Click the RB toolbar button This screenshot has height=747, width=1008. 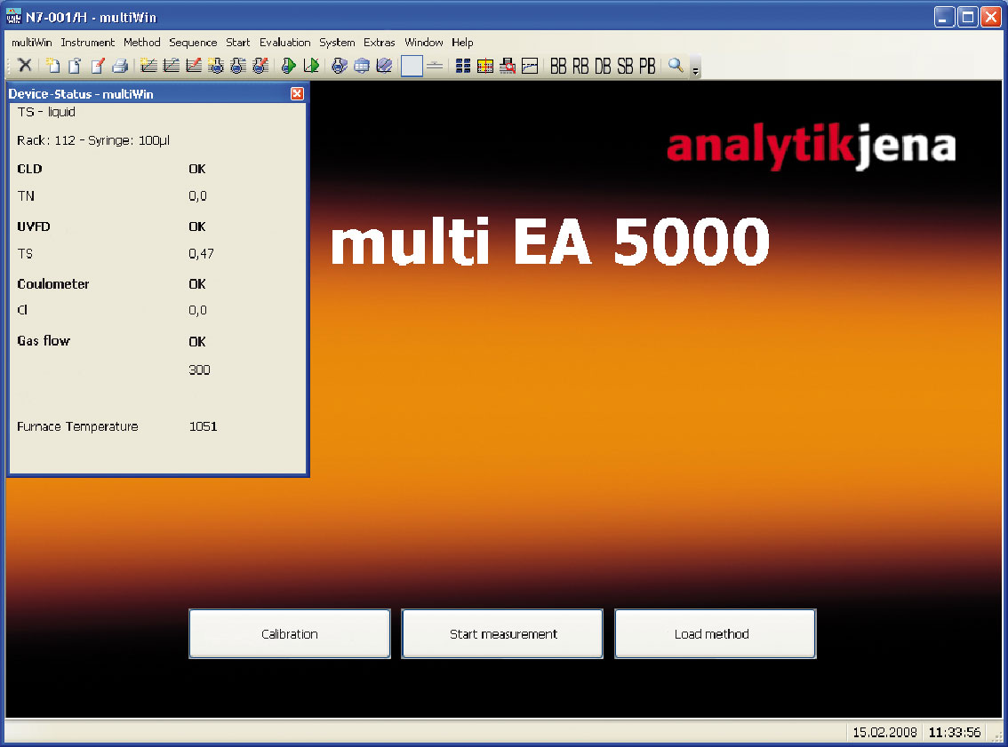click(580, 66)
